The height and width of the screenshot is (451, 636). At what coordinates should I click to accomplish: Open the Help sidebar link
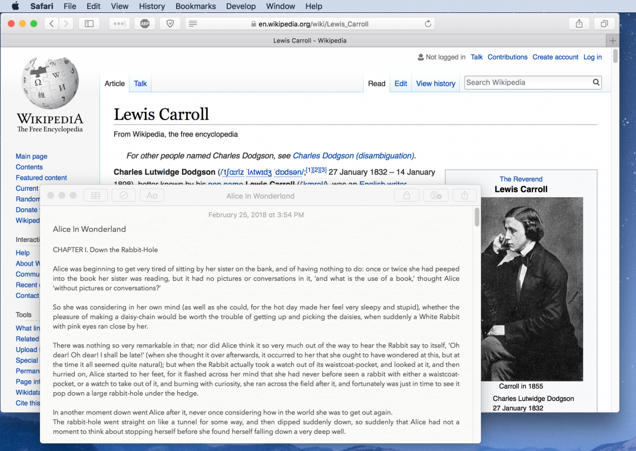(23, 253)
